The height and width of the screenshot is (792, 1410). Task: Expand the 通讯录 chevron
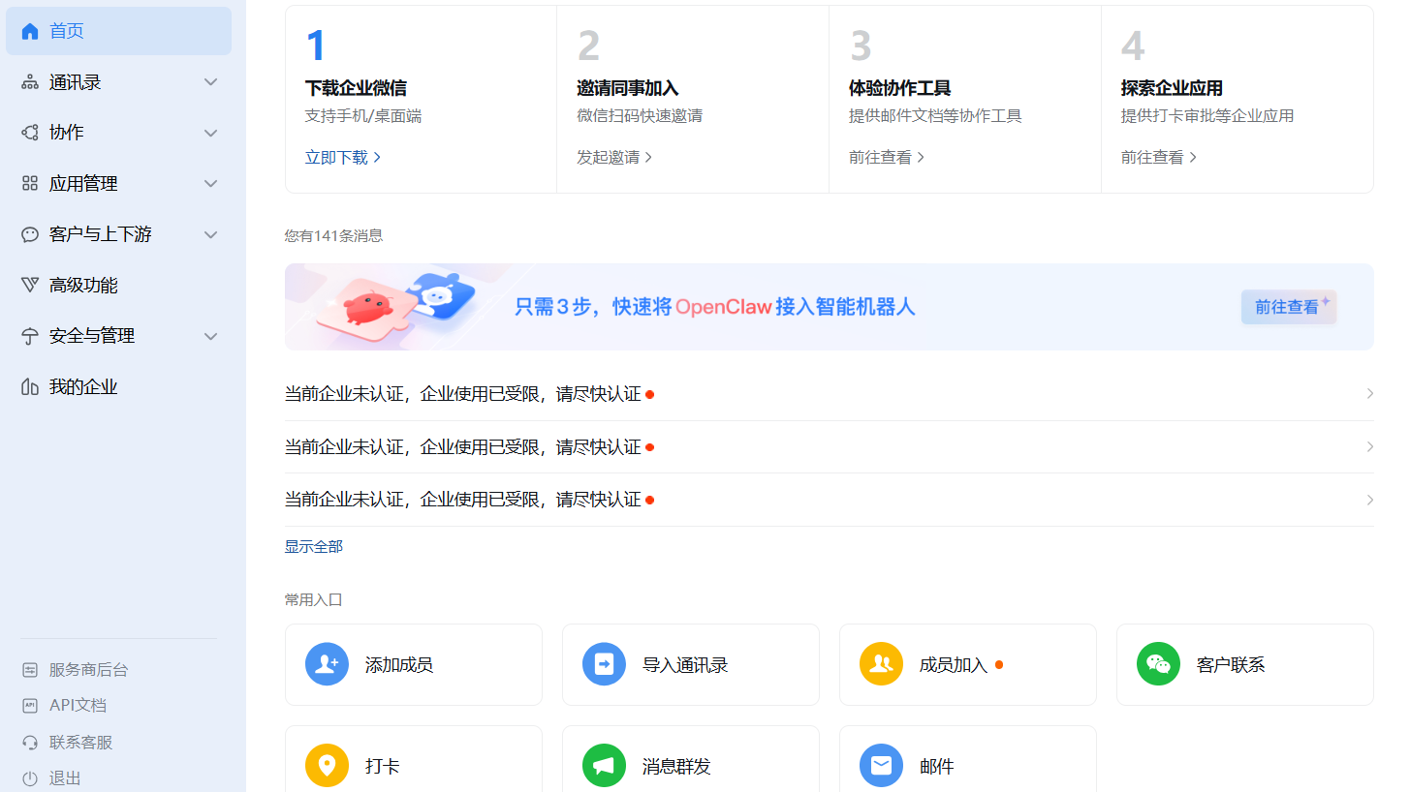pyautogui.click(x=210, y=82)
